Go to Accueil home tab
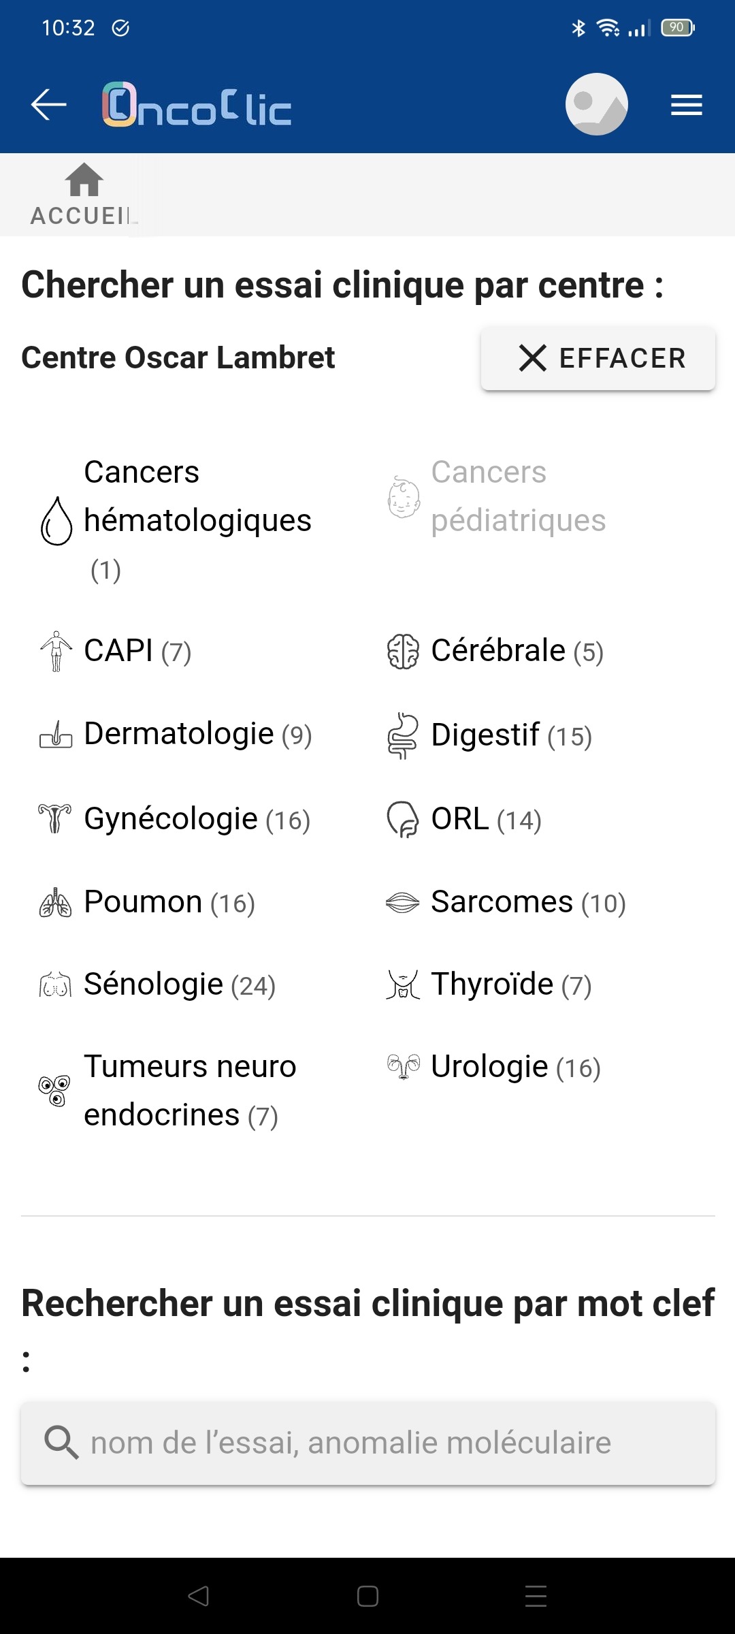 click(x=84, y=195)
